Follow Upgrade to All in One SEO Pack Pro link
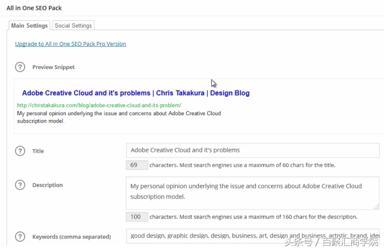This screenshot has height=250, width=384. coord(70,44)
